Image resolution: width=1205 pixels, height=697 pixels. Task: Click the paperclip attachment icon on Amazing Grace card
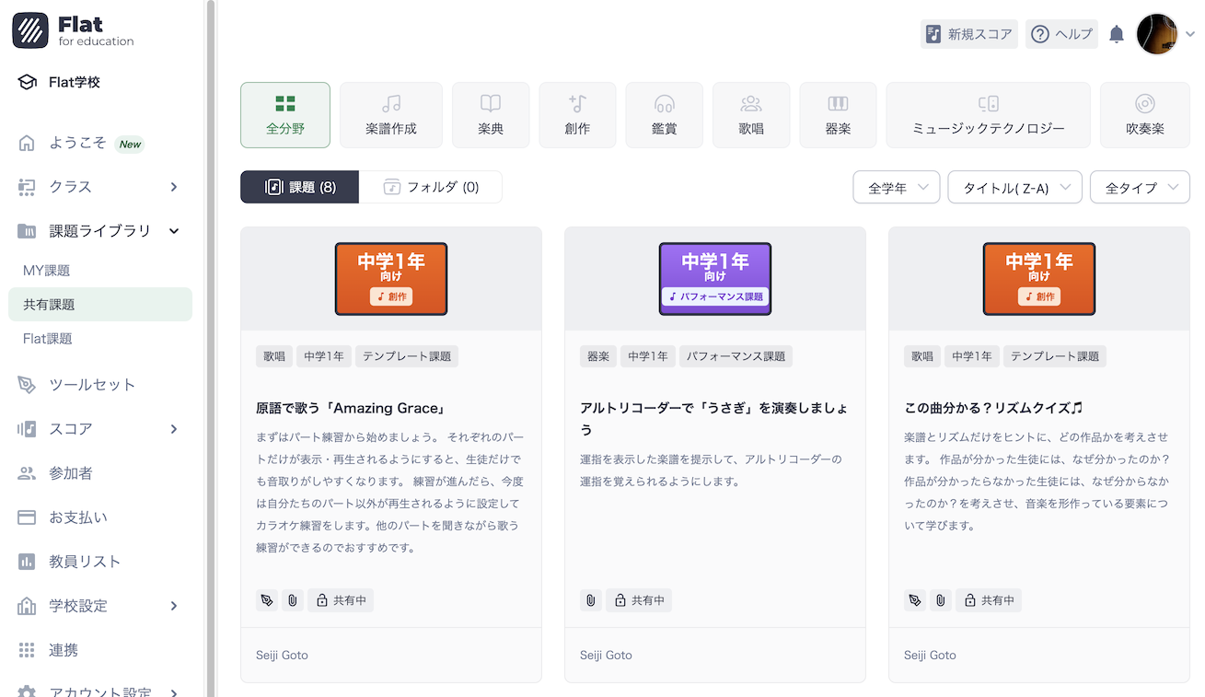[x=292, y=599]
